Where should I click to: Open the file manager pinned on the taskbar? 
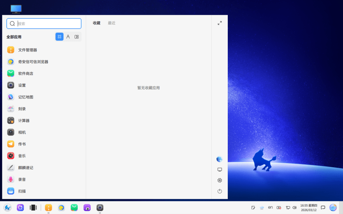[48, 208]
